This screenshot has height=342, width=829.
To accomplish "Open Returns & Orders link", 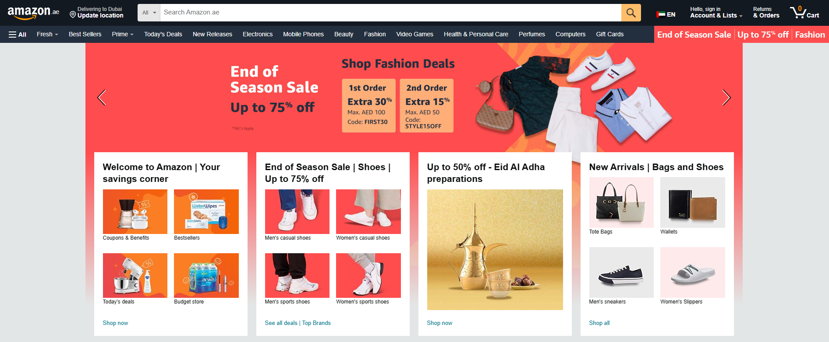I will click(766, 12).
